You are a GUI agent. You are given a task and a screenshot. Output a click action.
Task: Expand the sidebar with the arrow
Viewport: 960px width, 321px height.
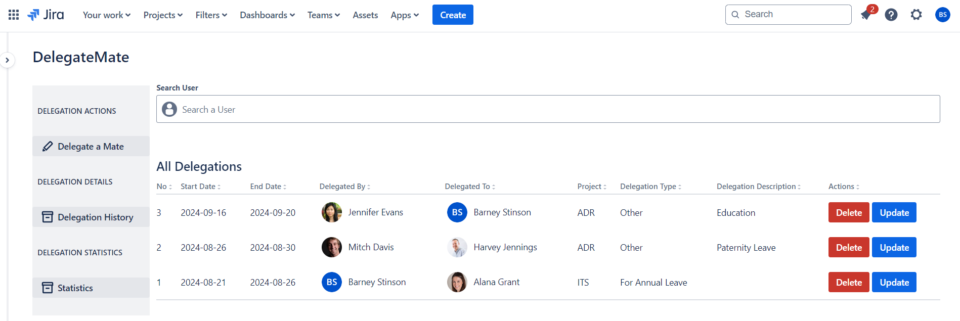coord(7,60)
